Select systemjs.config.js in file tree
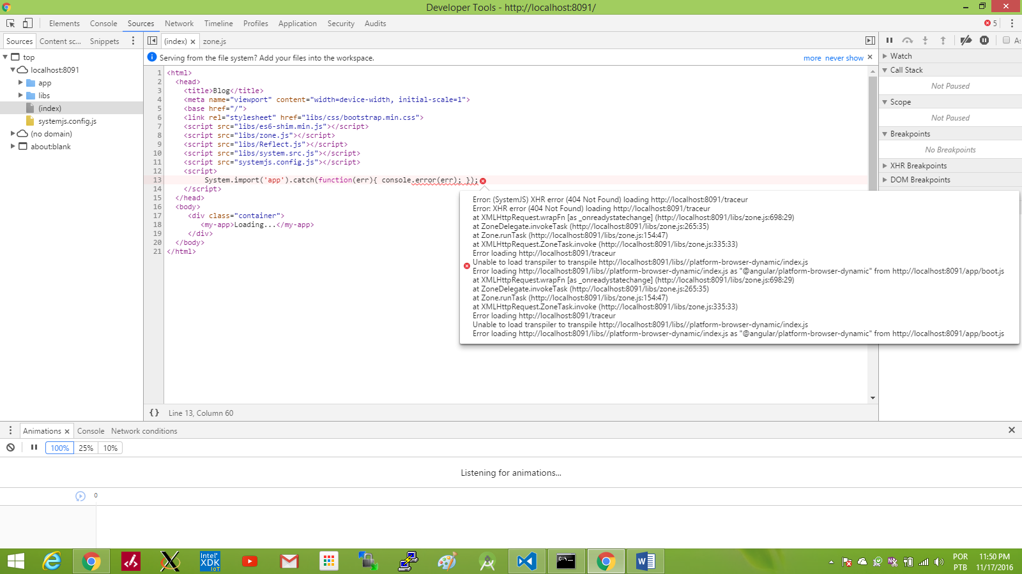 pos(67,121)
